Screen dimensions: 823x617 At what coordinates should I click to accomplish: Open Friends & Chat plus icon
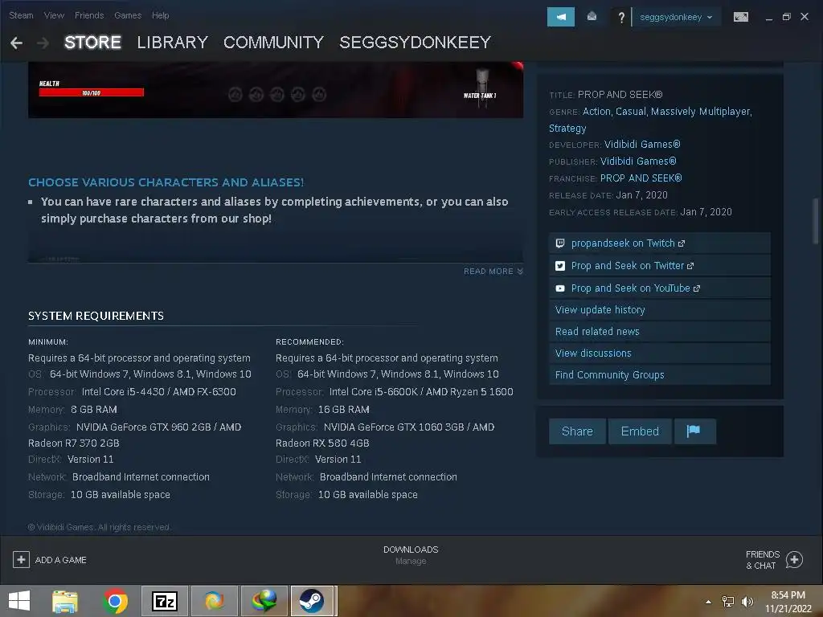click(794, 560)
